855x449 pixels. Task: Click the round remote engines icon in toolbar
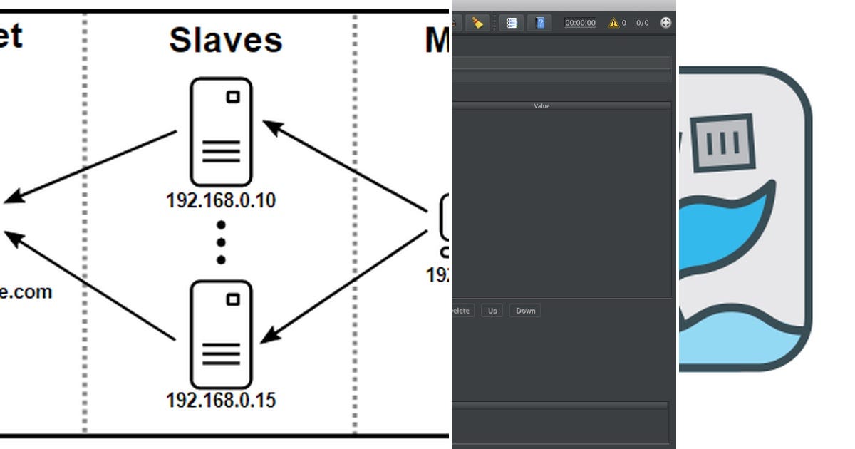point(666,23)
